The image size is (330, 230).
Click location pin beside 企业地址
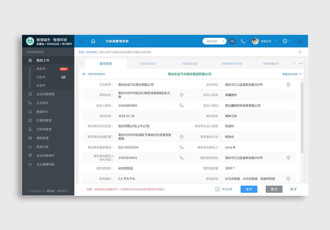[288, 84]
